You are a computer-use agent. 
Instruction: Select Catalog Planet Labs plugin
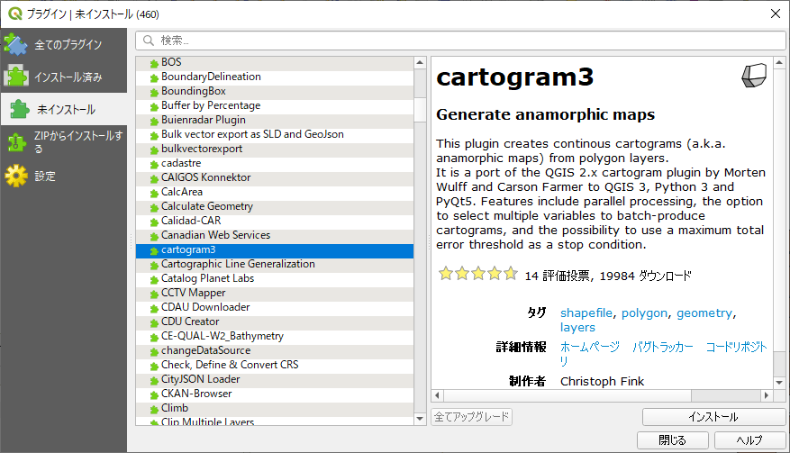pyautogui.click(x=275, y=278)
